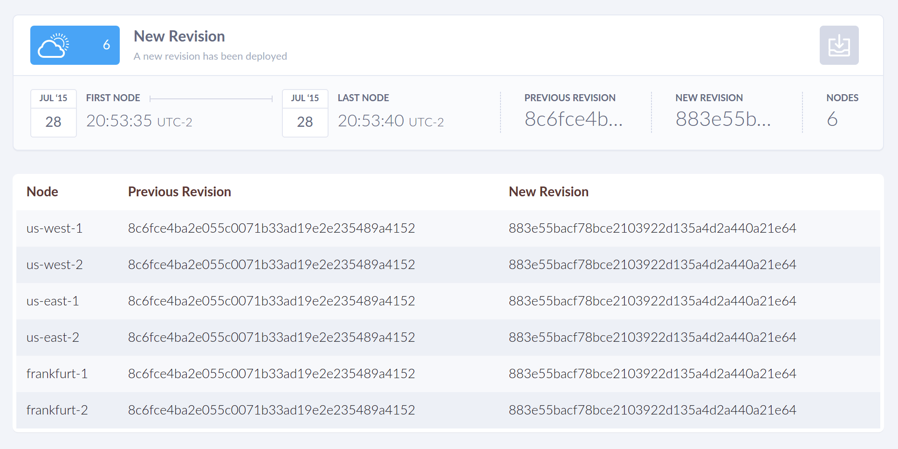898x449 pixels.
Task: Click the LAST NODE label
Action: (x=363, y=98)
